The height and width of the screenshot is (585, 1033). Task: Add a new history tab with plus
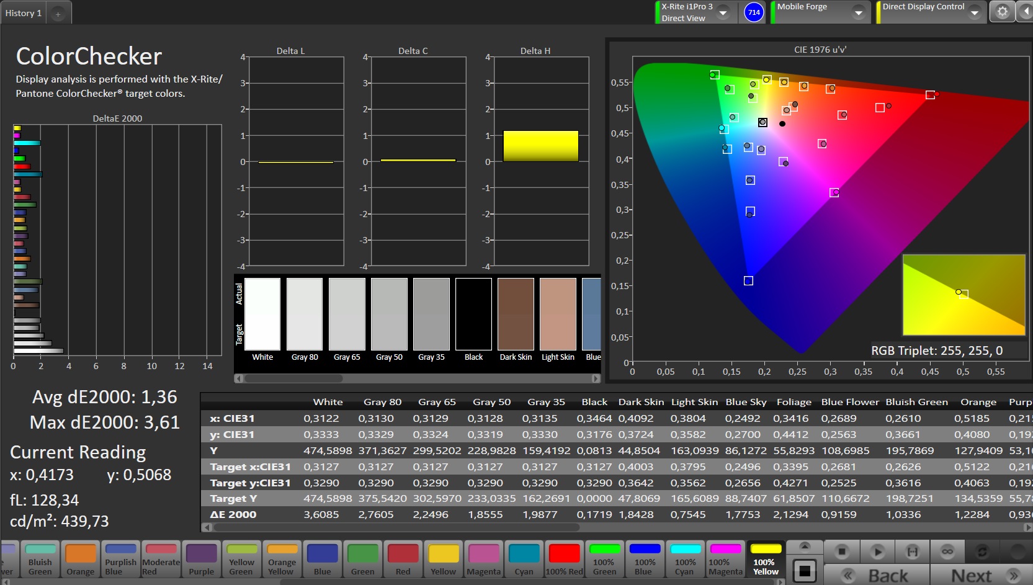(x=58, y=14)
